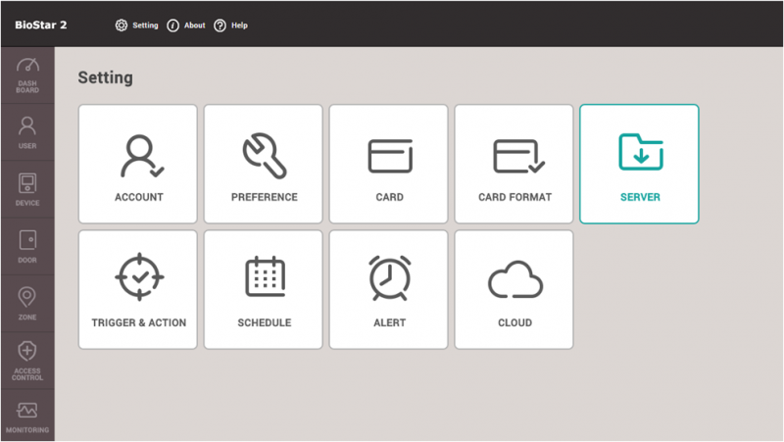The height and width of the screenshot is (442, 784).
Task: Open the Preference wrench tile
Action: tap(264, 165)
